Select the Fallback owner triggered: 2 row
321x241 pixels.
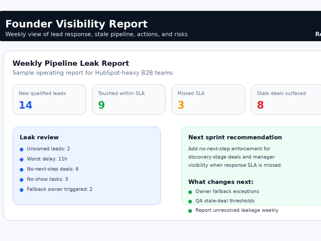click(x=56, y=189)
